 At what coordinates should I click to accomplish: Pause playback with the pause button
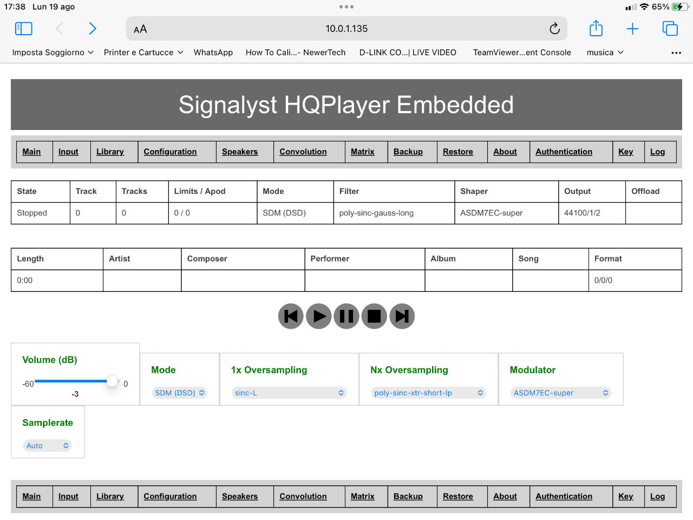point(346,316)
